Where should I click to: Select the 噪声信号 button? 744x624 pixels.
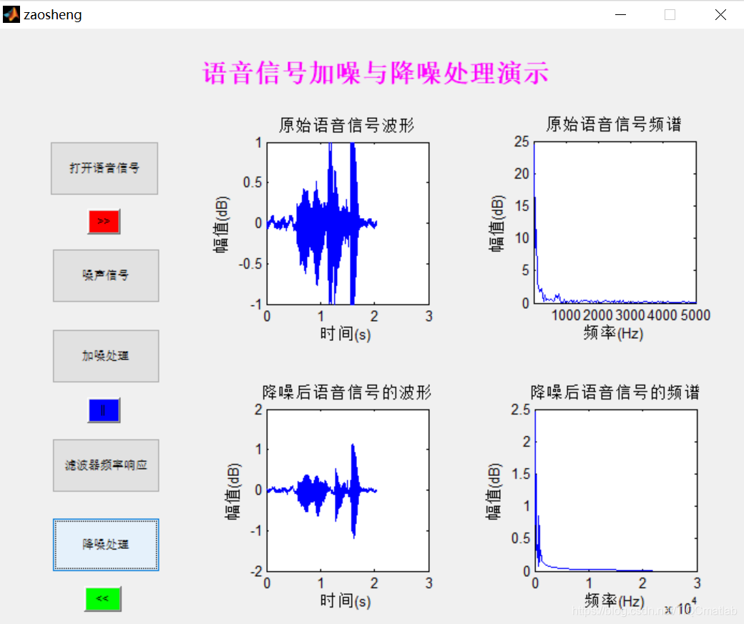(105, 275)
